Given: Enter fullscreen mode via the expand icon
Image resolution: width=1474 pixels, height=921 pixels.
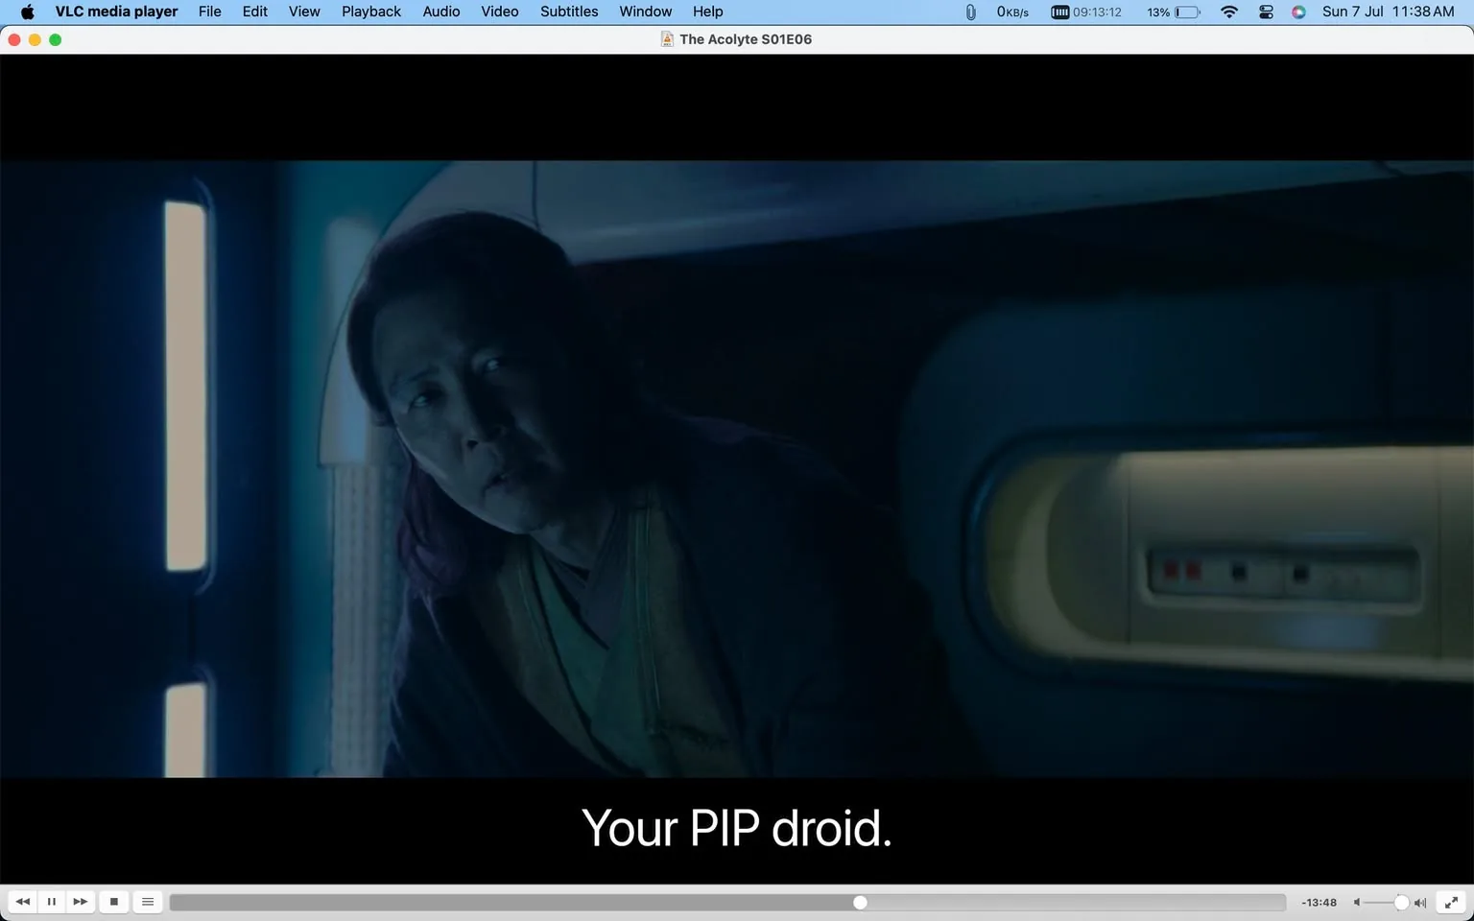Looking at the screenshot, I should (1450, 902).
